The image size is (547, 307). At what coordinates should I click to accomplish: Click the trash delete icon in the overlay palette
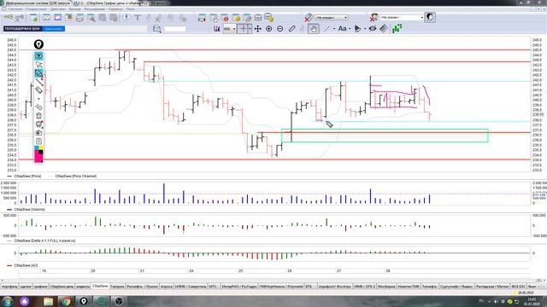point(38,116)
